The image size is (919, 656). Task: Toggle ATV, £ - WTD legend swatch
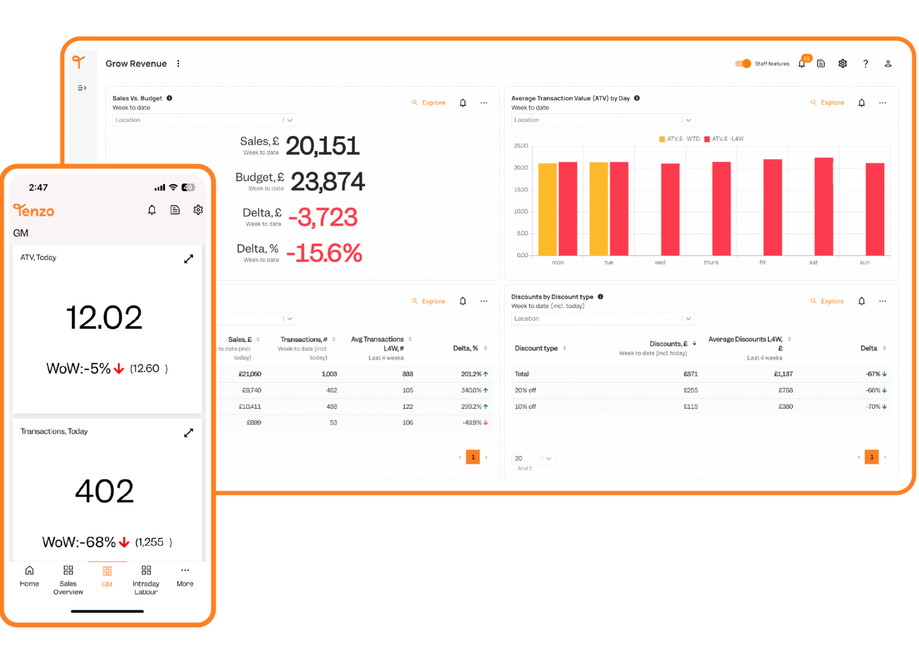click(x=662, y=139)
